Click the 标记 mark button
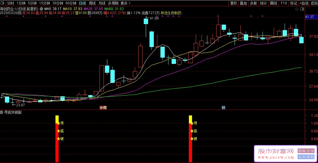The image size is (318, 163). (x=294, y=3)
